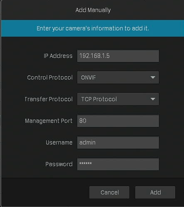This screenshot has width=184, height=207.
Task: Click the blue camera information banner
Action: [x=92, y=28]
